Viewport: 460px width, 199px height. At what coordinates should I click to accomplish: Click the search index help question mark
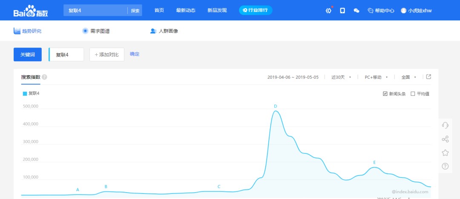[x=44, y=77]
